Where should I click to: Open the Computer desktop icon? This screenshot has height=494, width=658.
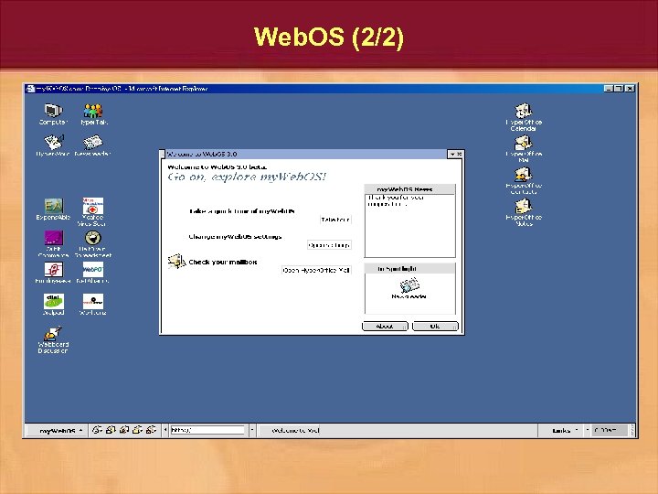(x=53, y=113)
